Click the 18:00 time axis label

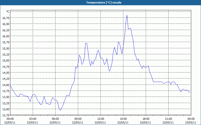[146, 119]
